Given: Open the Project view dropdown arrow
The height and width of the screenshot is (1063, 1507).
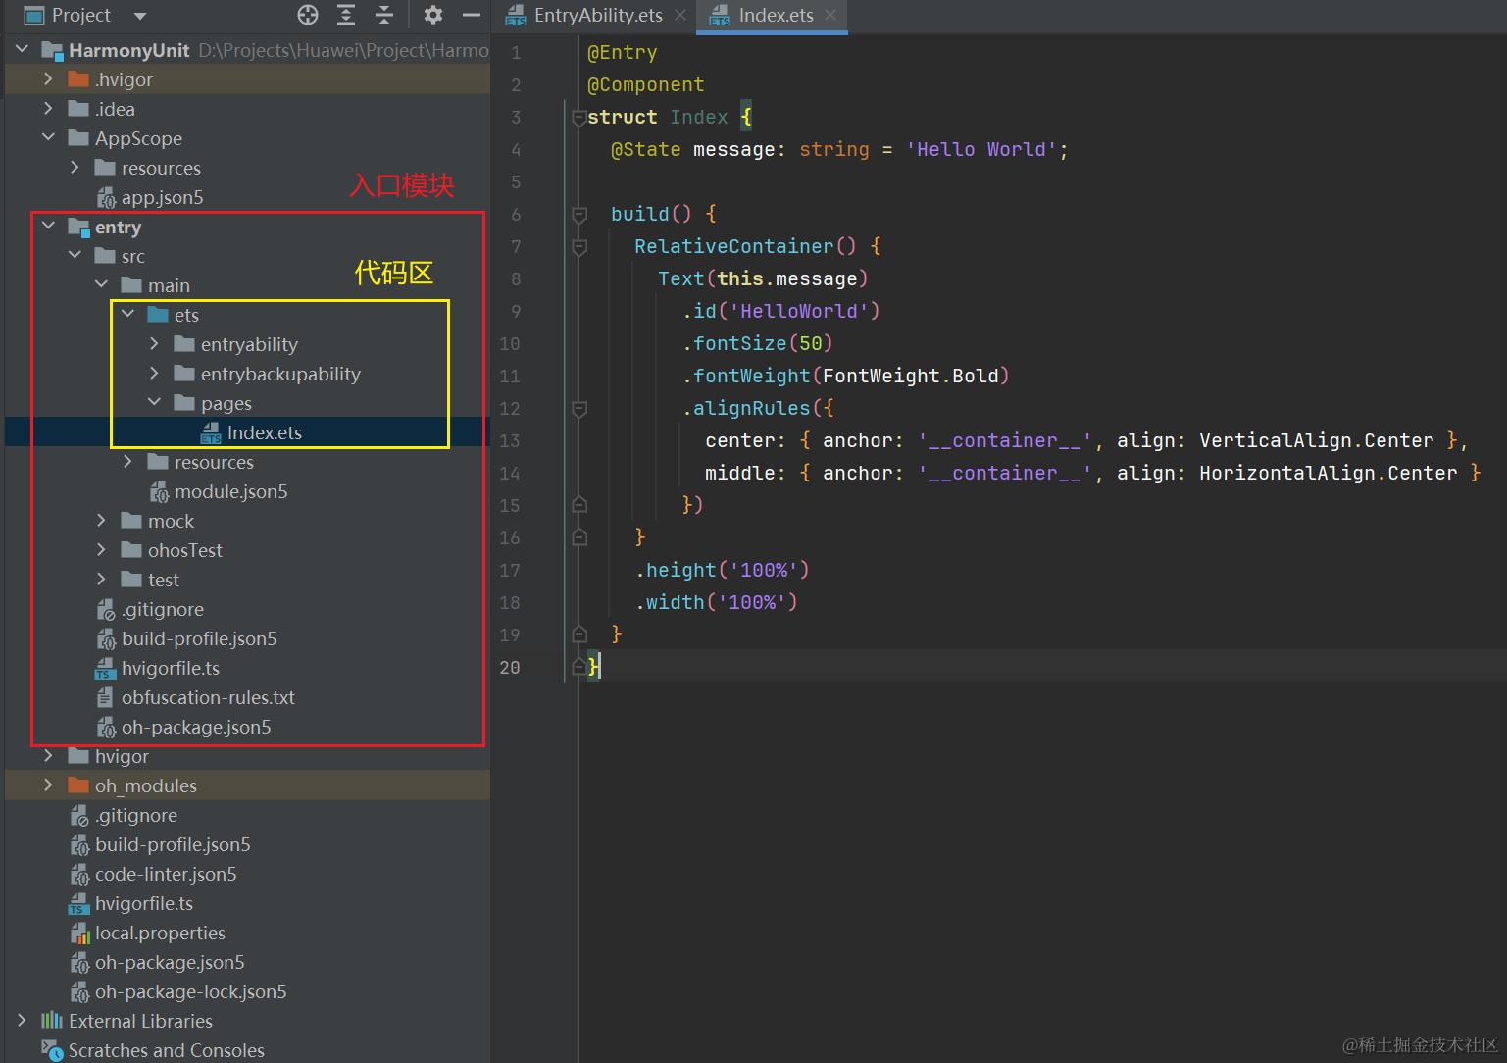Looking at the screenshot, I should tap(140, 16).
